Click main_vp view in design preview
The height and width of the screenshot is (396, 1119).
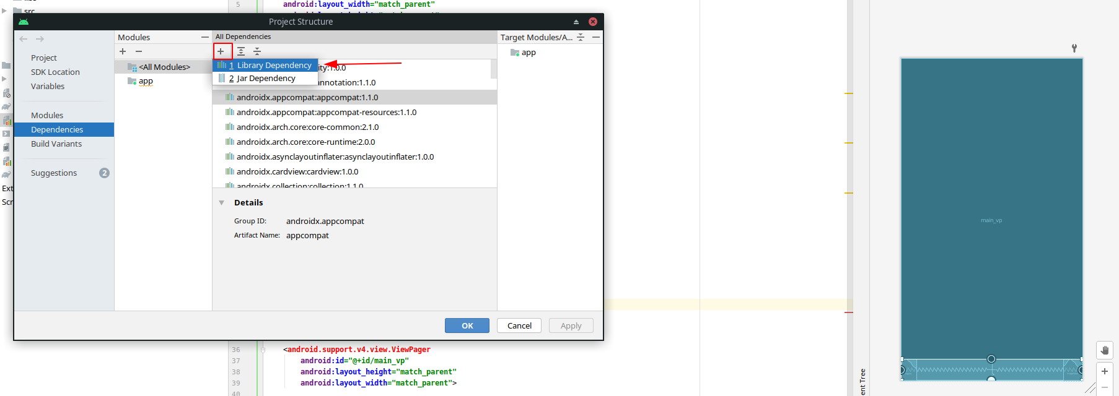pyautogui.click(x=991, y=220)
